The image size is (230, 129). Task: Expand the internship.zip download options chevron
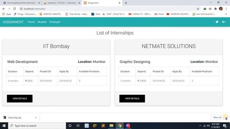tap(36, 118)
